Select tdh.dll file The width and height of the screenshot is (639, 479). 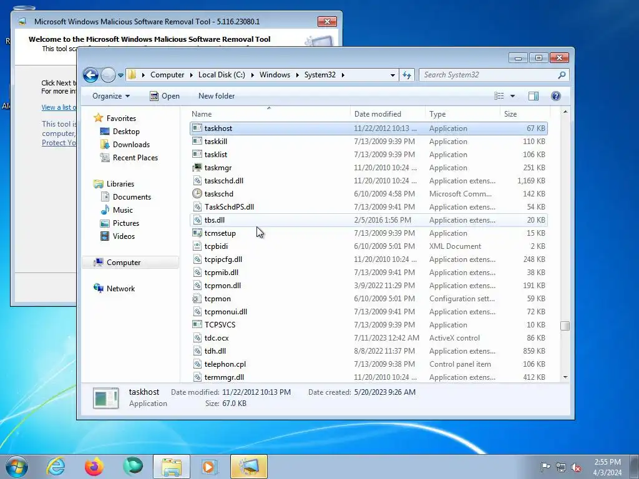[x=368, y=351]
